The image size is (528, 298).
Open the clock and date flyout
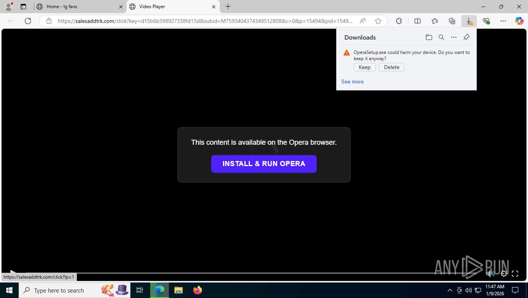tap(495, 290)
